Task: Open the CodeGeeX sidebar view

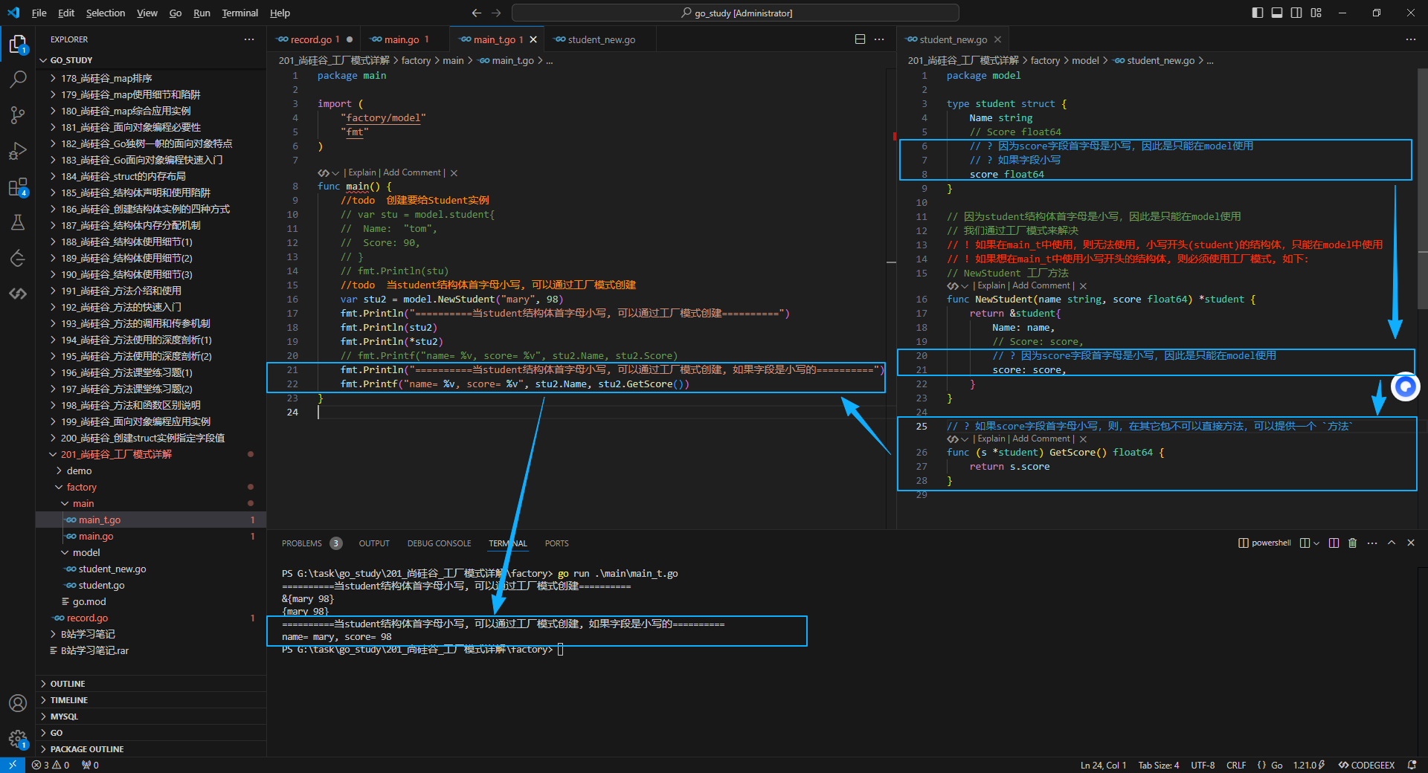Action: tap(18, 294)
